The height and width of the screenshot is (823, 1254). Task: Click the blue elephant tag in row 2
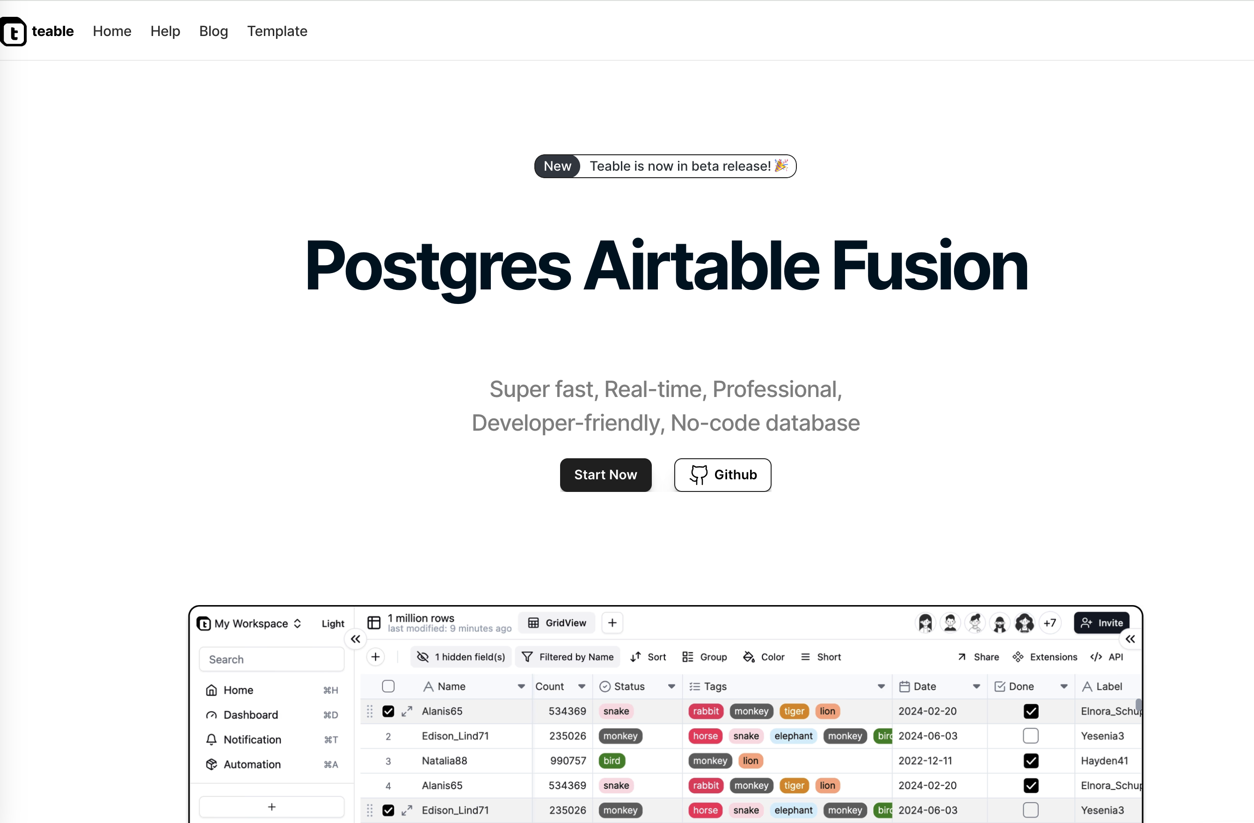pos(794,736)
